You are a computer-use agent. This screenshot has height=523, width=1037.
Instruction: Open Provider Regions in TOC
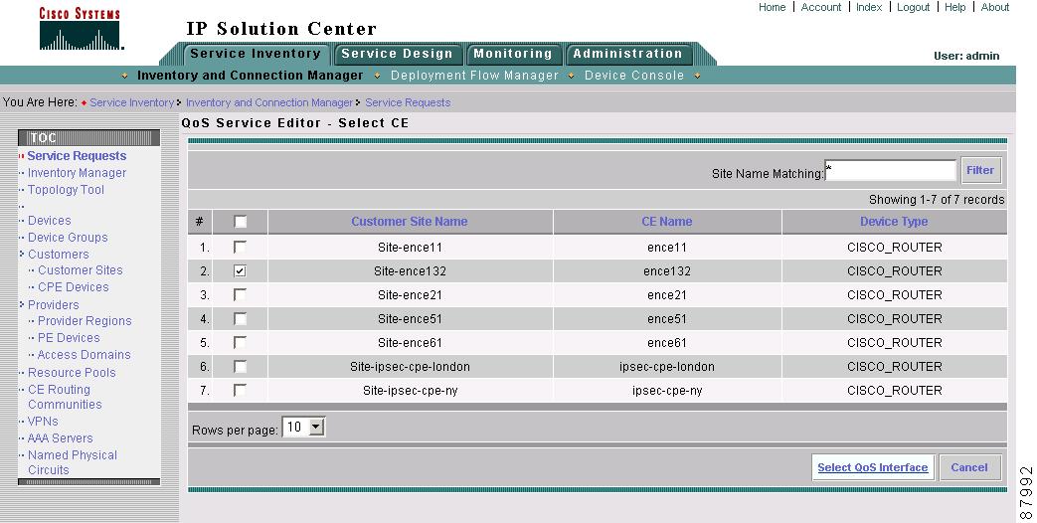pyautogui.click(x=85, y=321)
